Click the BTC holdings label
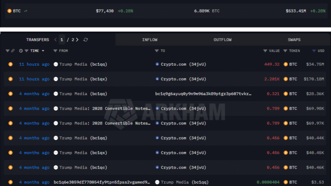The width and height of the screenshot is (331, 186). click(x=17, y=11)
